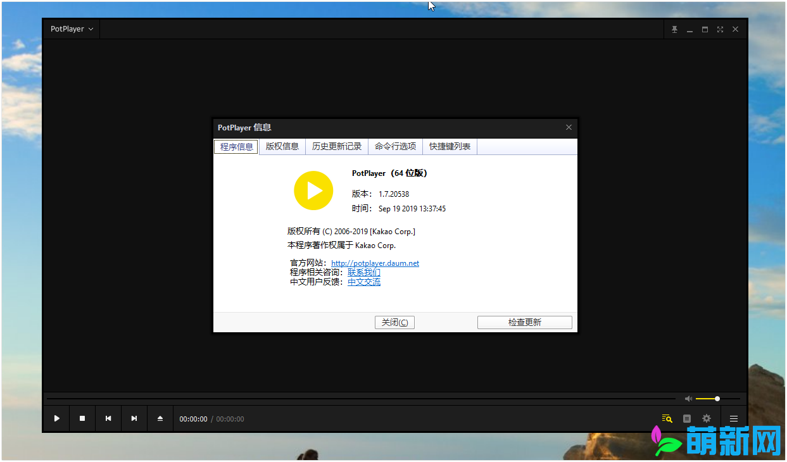Click the yellow PotPlayer logo in dialog
The width and height of the screenshot is (787, 462).
pos(313,190)
